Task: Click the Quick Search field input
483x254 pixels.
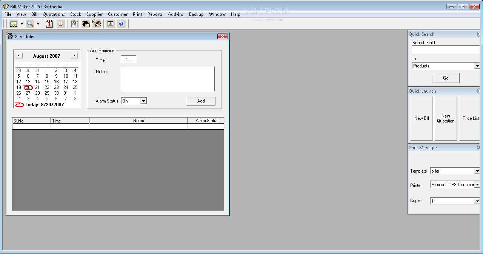Action: pyautogui.click(x=446, y=49)
